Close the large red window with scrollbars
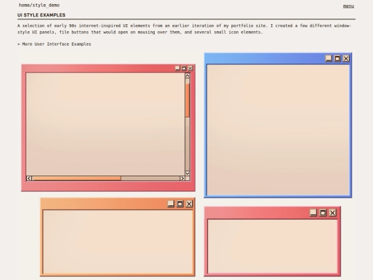 tap(191, 68)
